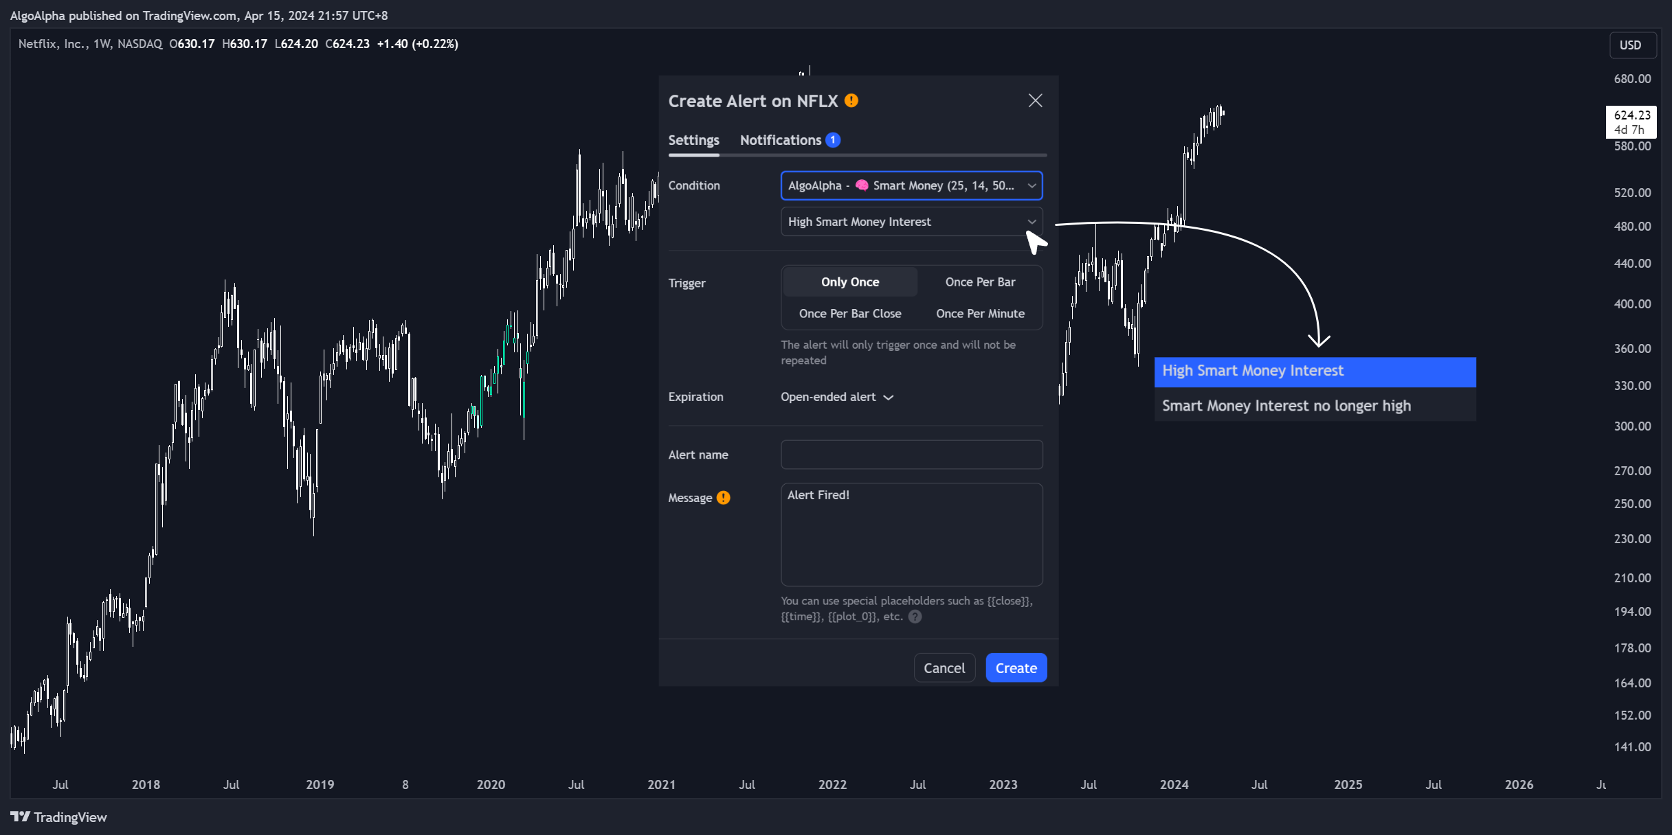1672x835 pixels.
Task: Open the AlgoAlpha Smart Money condition dropdown
Action: click(911, 185)
